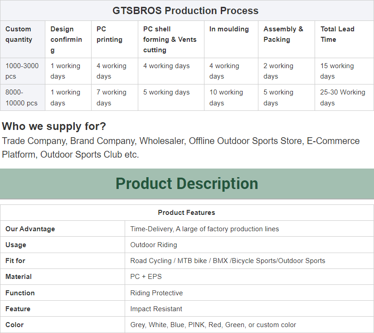Click the Product Description banner

click(x=187, y=184)
